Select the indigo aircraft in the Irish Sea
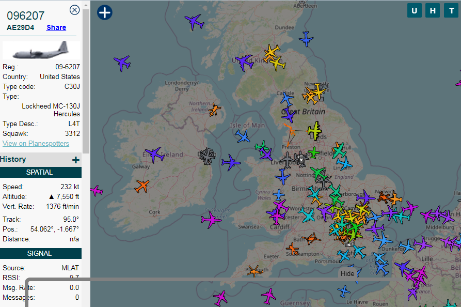 [x=231, y=162]
